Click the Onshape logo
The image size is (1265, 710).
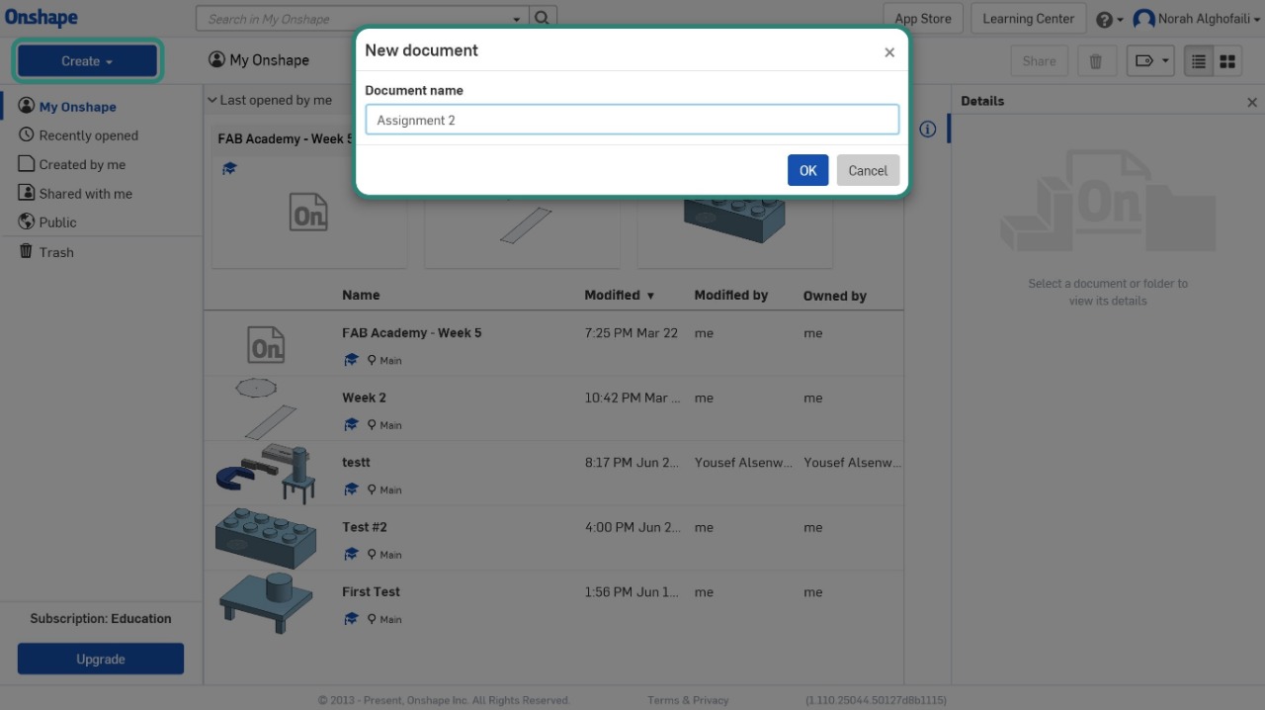[x=42, y=18]
